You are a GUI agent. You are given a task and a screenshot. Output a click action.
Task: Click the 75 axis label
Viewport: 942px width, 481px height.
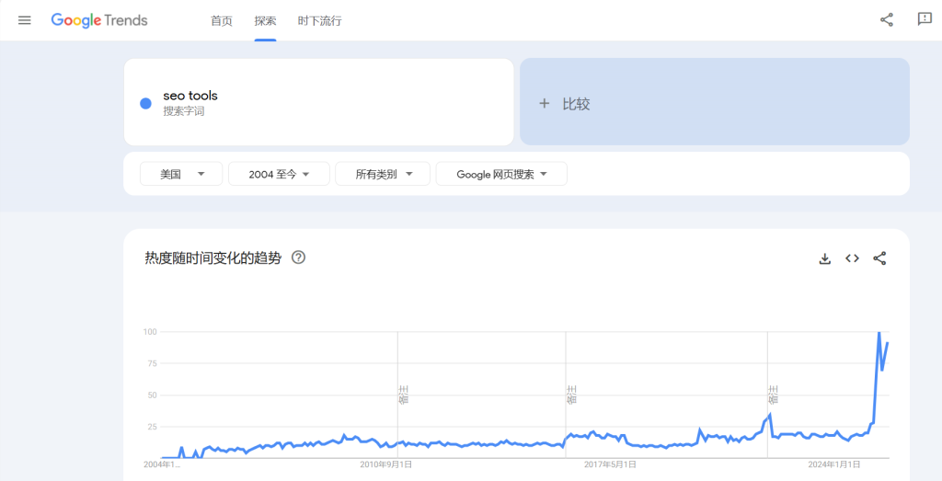(153, 363)
